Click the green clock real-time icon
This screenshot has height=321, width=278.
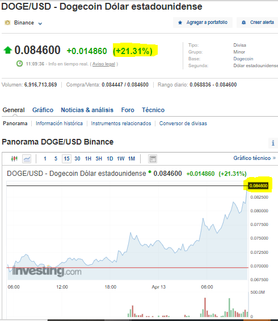click(x=20, y=64)
